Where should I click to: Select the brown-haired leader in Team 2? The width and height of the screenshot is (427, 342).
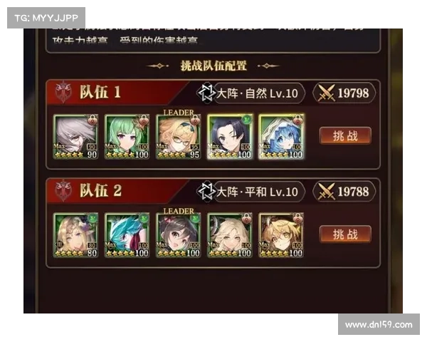179,235
